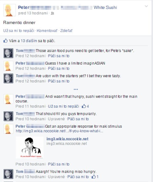This screenshot has height=182, width=153.
Task: Open the 'pred 13 hodinami' post timestamp
Action: pos(33,13)
